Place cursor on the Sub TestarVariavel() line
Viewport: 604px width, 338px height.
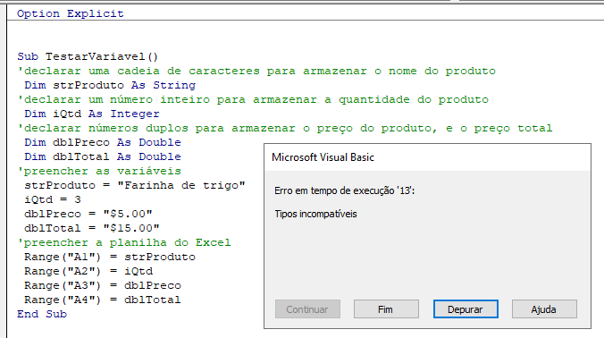tap(88, 56)
